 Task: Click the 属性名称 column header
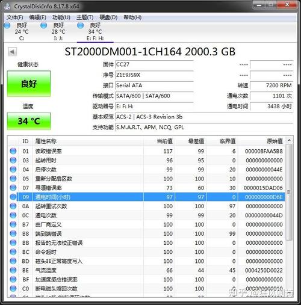click(88, 141)
